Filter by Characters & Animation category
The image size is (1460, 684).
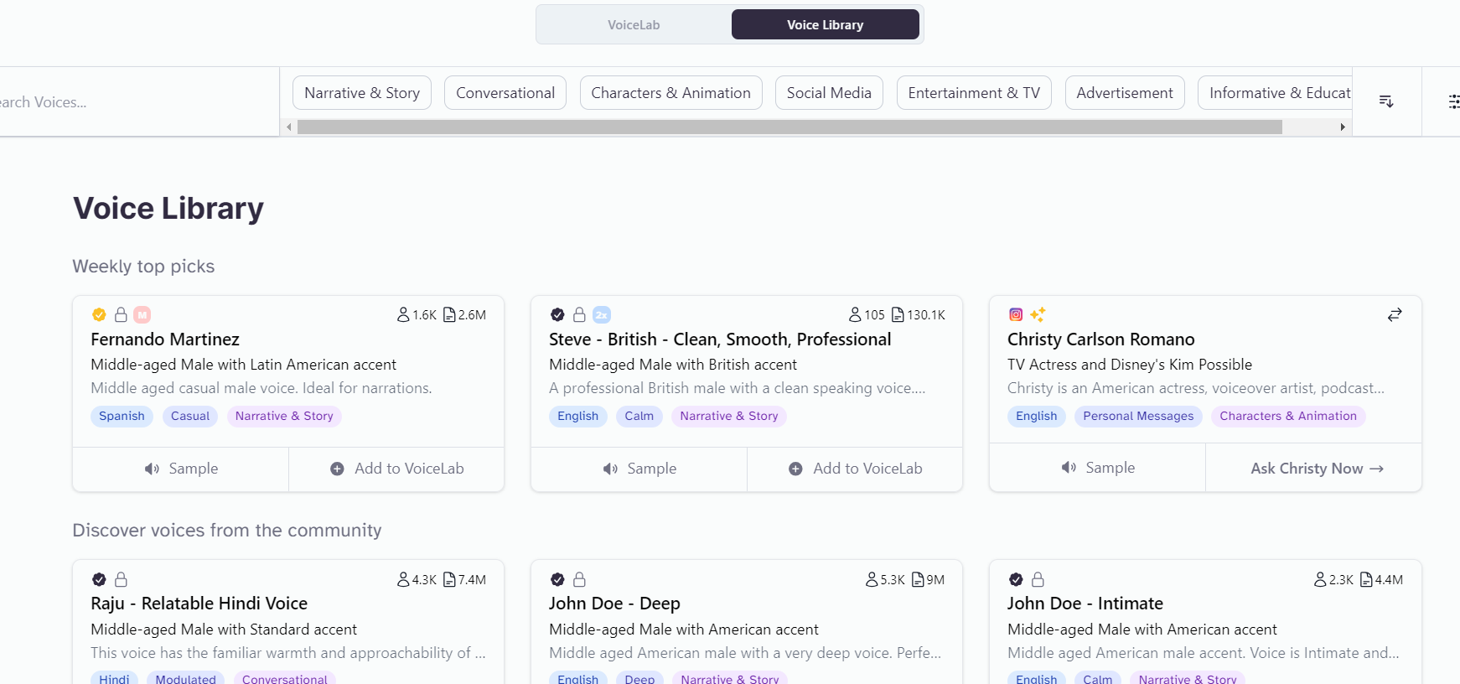coord(670,93)
